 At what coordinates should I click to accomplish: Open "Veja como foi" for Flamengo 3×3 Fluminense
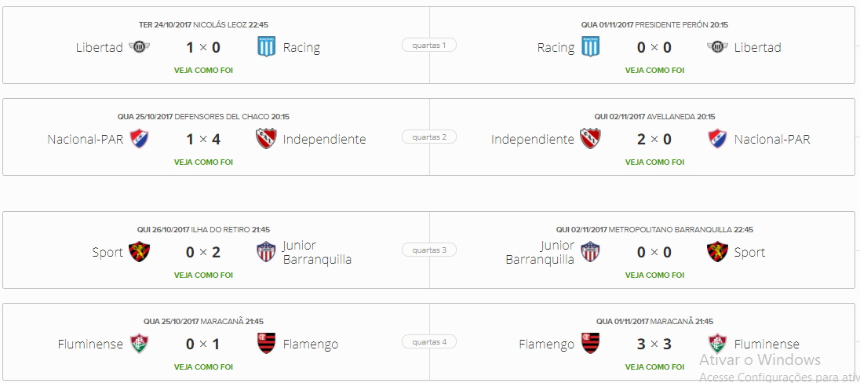654,367
